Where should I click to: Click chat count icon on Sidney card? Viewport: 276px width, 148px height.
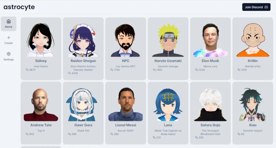tap(27, 70)
